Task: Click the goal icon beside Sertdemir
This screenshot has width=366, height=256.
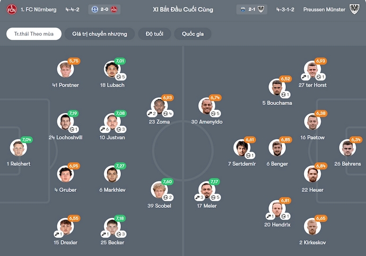Action: click(x=248, y=155)
